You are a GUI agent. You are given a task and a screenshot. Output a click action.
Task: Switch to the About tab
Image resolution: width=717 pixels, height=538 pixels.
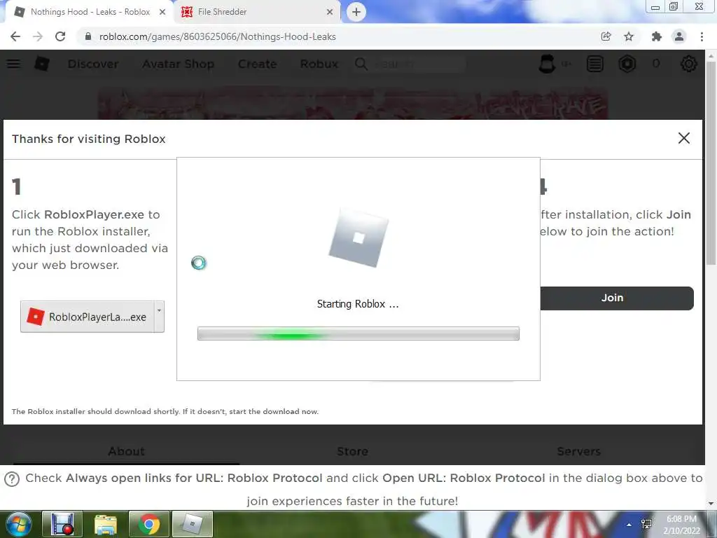pyautogui.click(x=127, y=452)
